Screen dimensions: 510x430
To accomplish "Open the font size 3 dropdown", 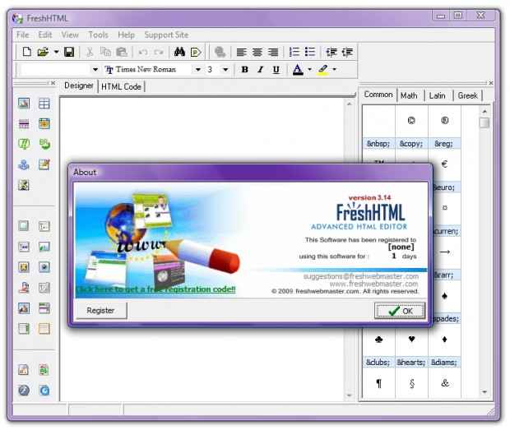I will 225,70.
